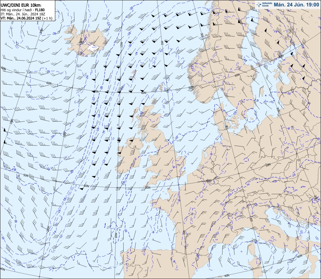This screenshot has width=321, height=279.
Task: Click the 30W label northwest of Iceland
Action: tap(41, 31)
